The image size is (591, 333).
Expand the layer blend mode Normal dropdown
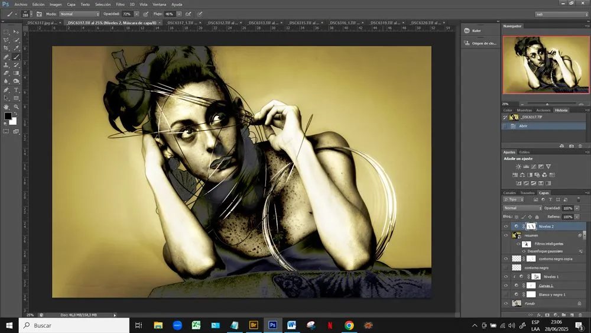click(522, 208)
